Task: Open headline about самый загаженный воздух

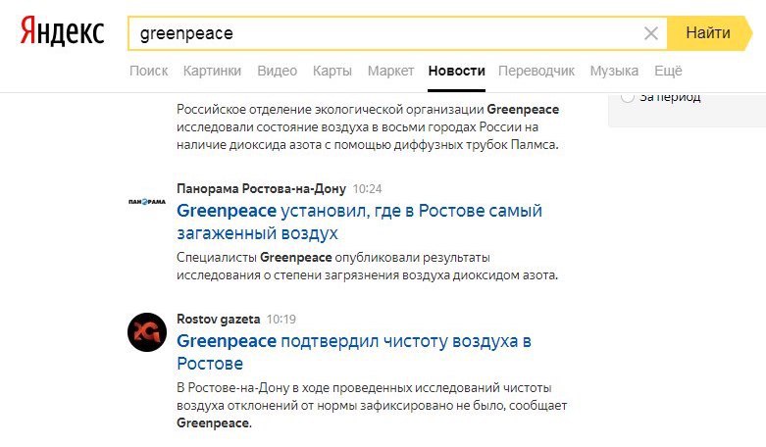Action: coord(359,223)
